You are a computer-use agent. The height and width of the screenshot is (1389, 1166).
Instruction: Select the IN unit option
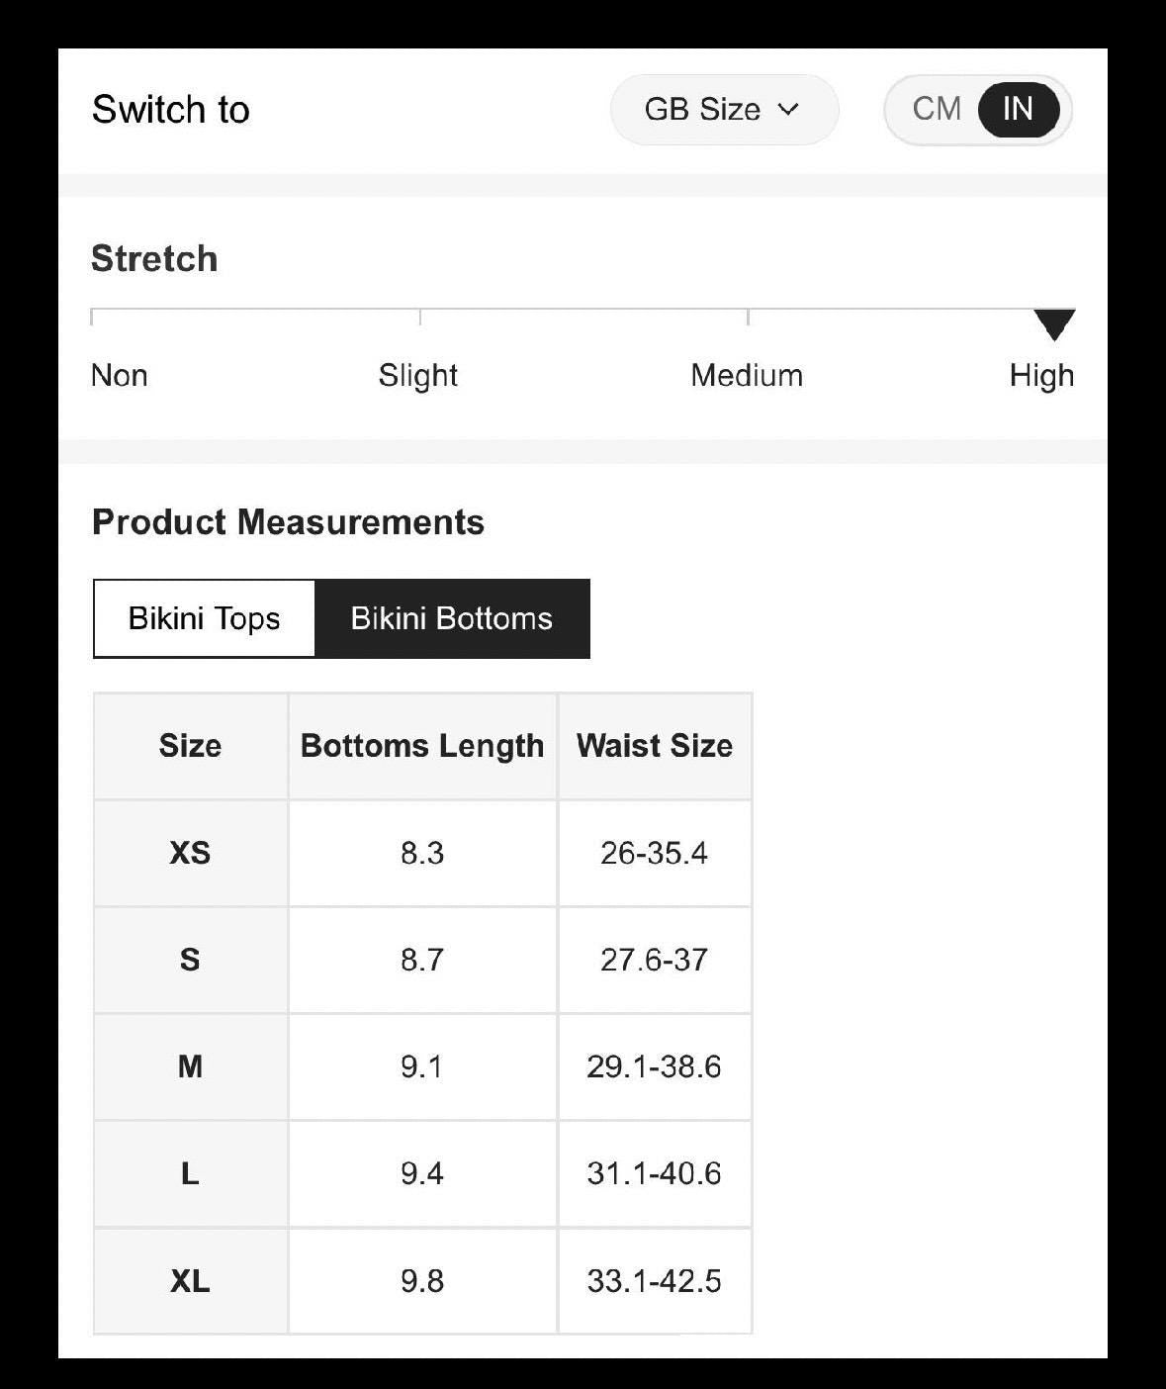pos(1018,109)
